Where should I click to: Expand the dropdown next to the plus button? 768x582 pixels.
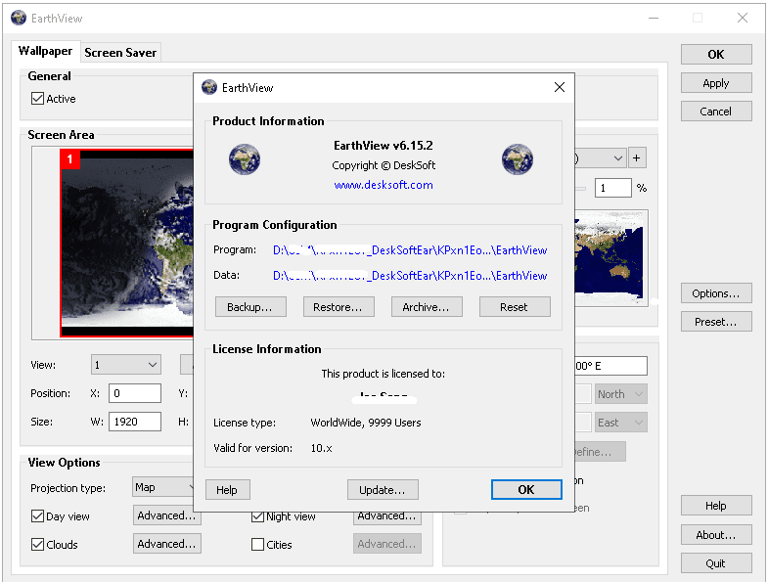(600, 158)
